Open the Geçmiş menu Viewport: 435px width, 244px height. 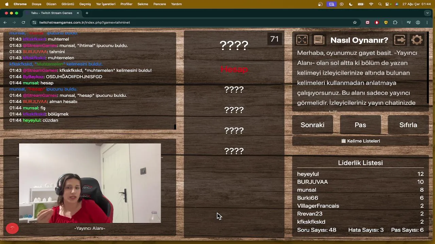tap(85, 4)
